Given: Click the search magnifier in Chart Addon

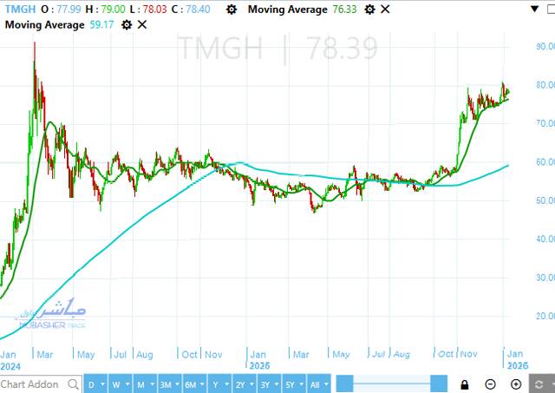Looking at the screenshot, I should point(72,384).
